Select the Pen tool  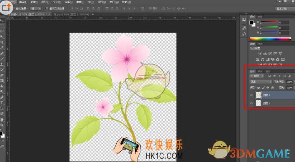click(x=2, y=97)
